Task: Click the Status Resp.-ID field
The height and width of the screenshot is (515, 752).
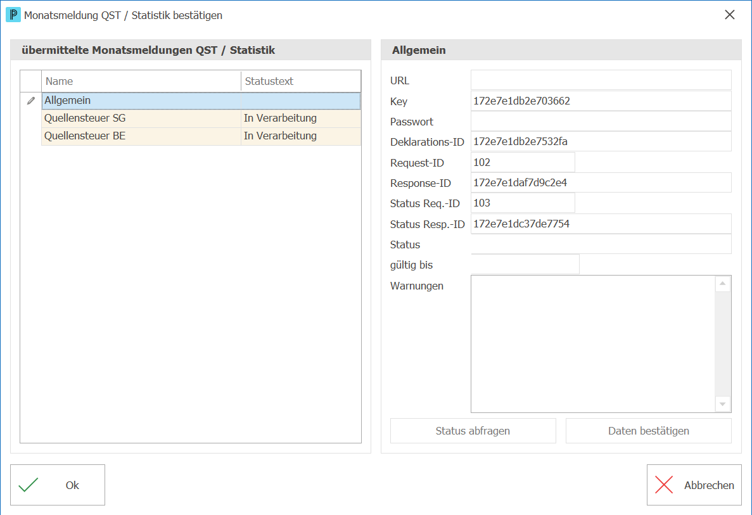Action: click(x=601, y=224)
